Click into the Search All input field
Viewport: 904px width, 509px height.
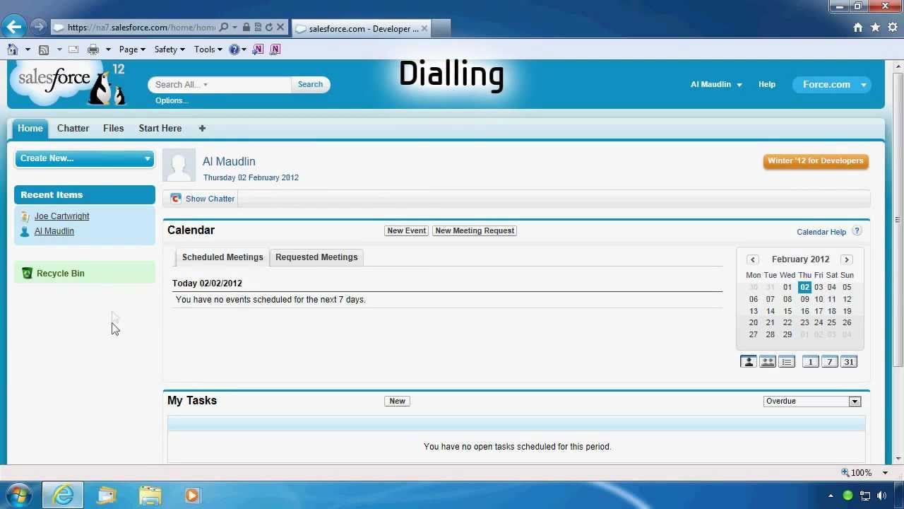(x=220, y=84)
